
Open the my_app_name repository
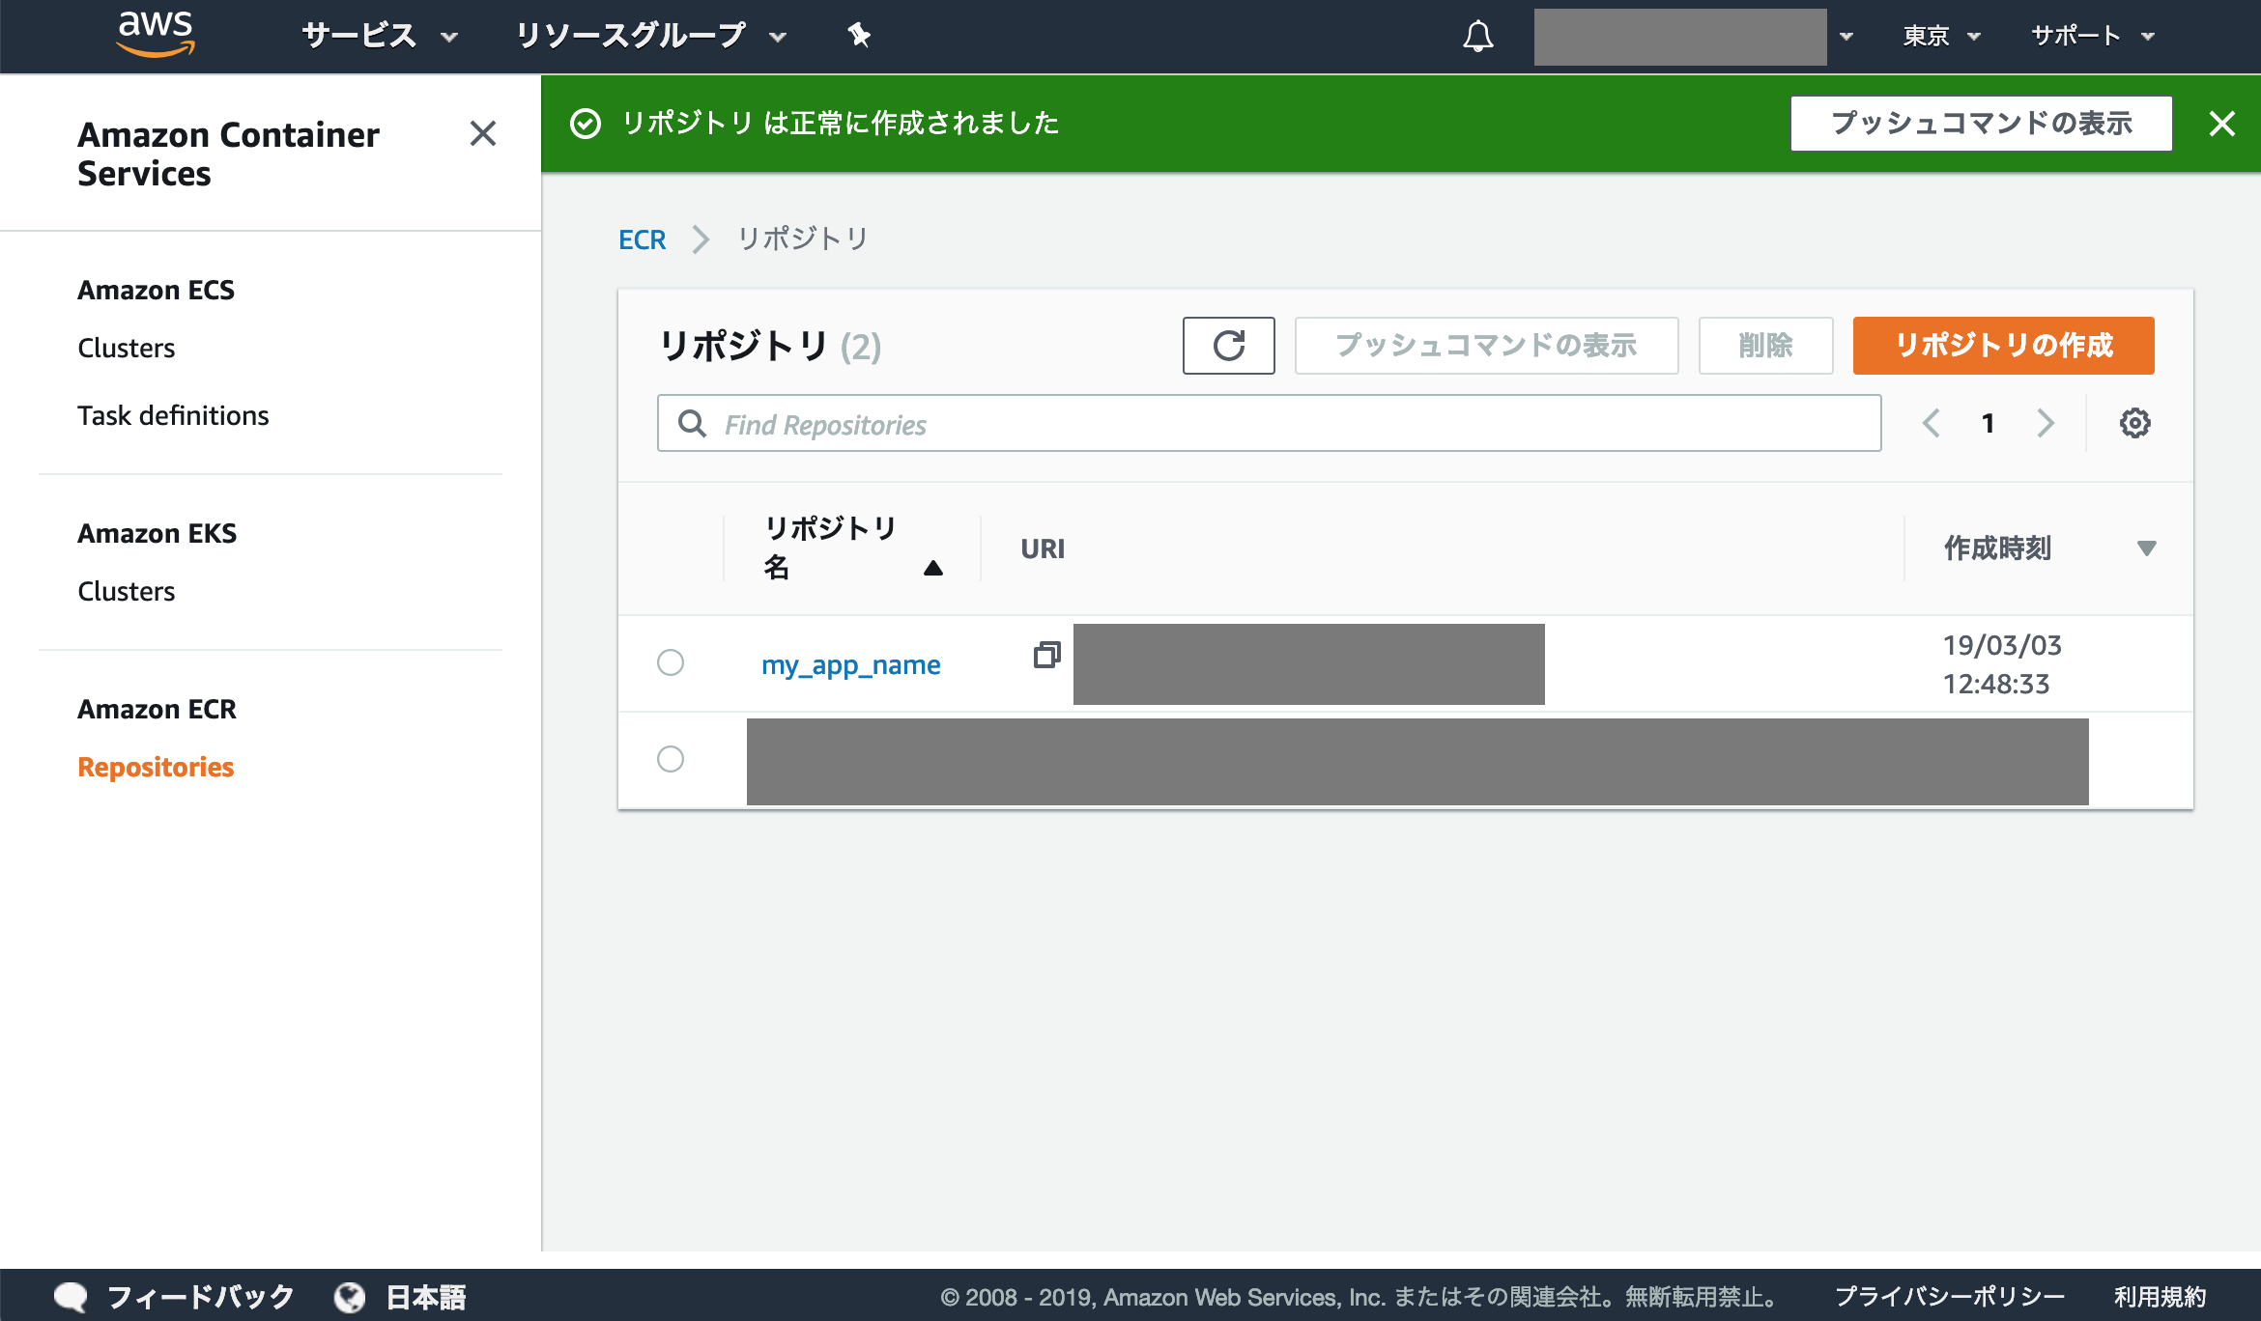[851, 663]
